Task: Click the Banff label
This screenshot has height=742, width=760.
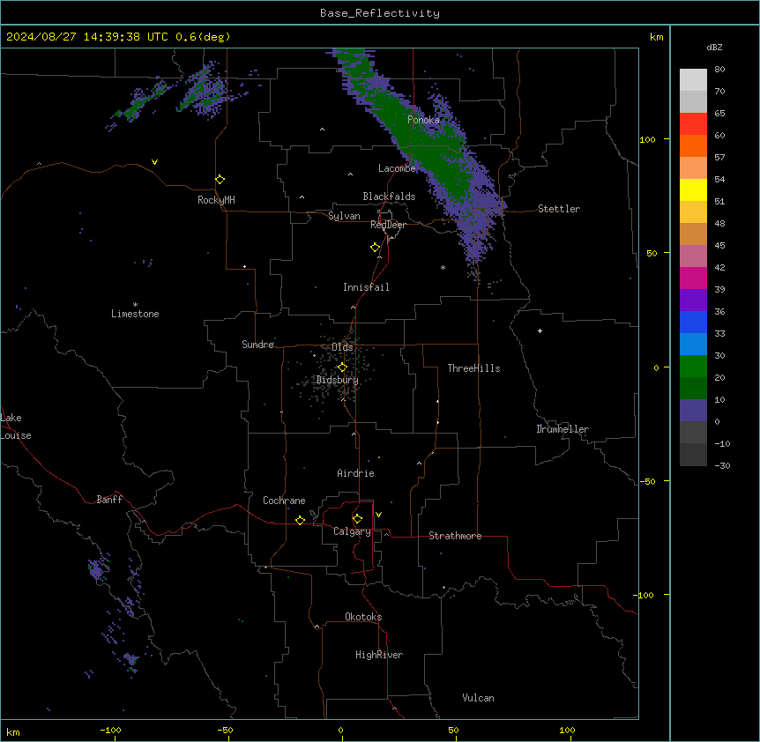Action: [109, 500]
